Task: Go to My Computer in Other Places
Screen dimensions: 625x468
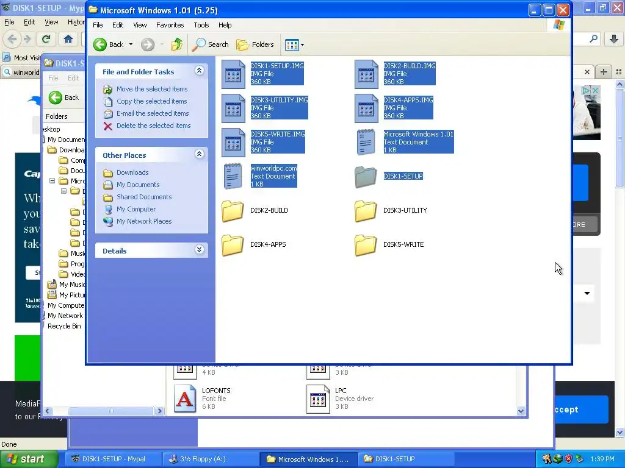Action: point(136,209)
